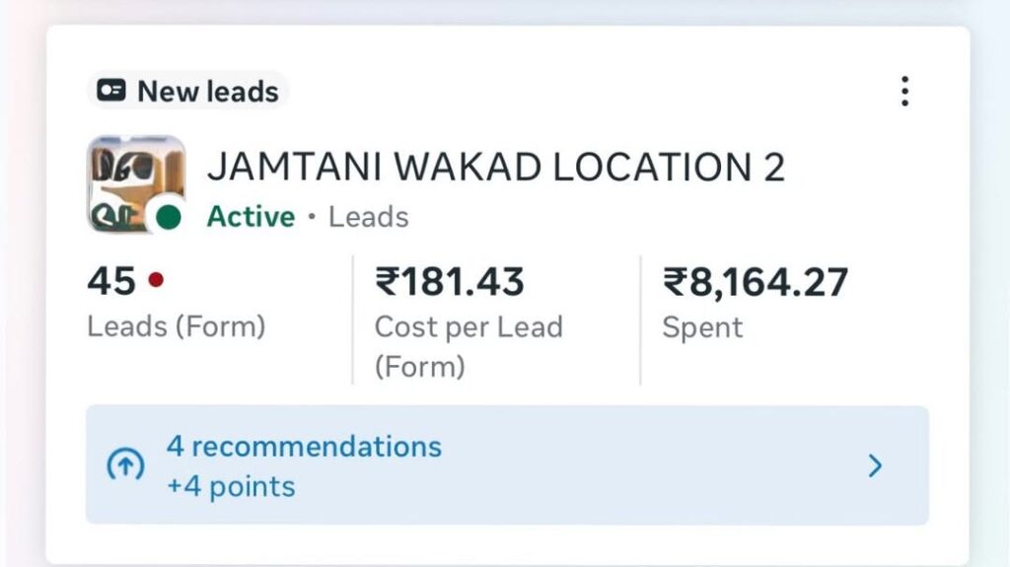Click the Leads (Form) metric label

[x=177, y=326]
